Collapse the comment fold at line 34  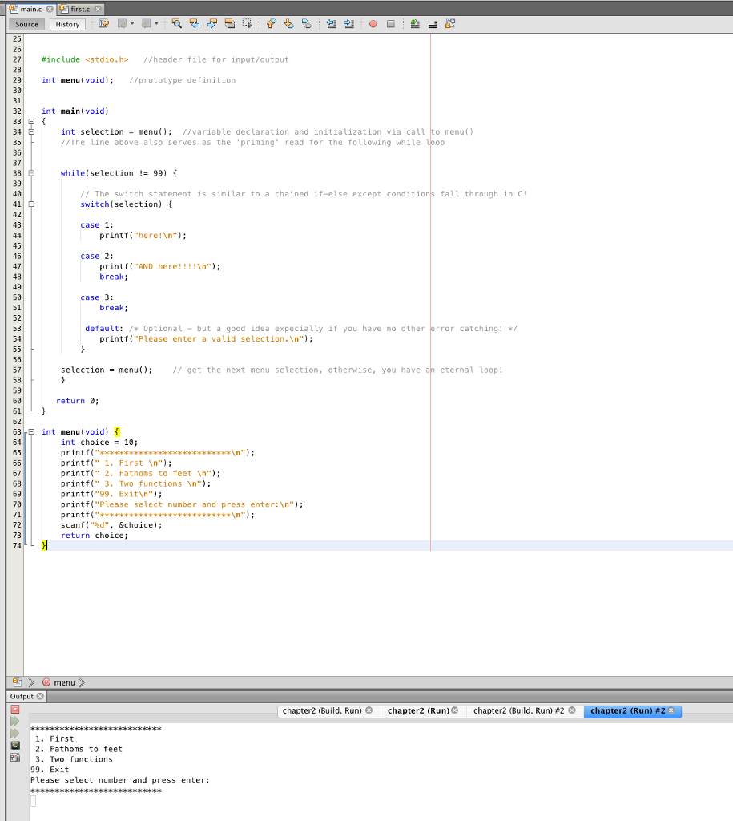(x=31, y=132)
